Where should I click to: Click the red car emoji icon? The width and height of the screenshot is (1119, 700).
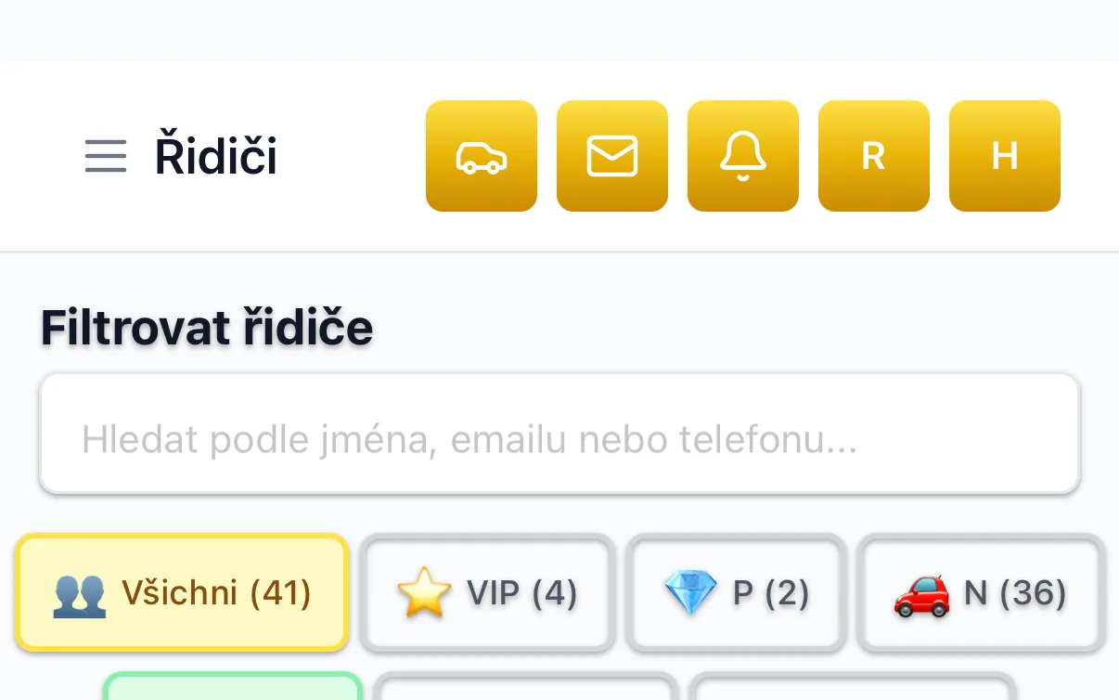tap(922, 594)
